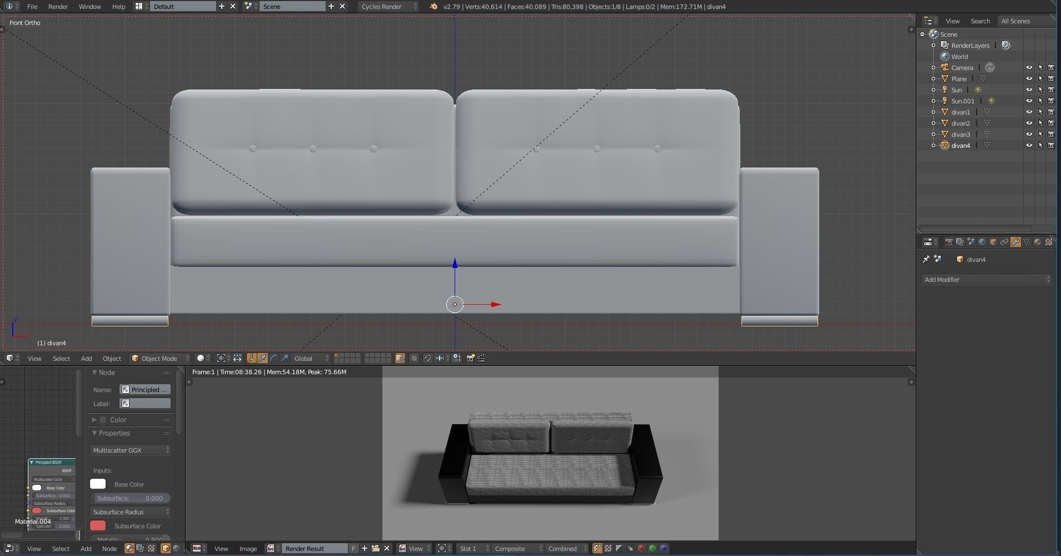The height and width of the screenshot is (556, 1061).
Task: Expand the Color panel in node sidebar
Action: pyautogui.click(x=94, y=420)
